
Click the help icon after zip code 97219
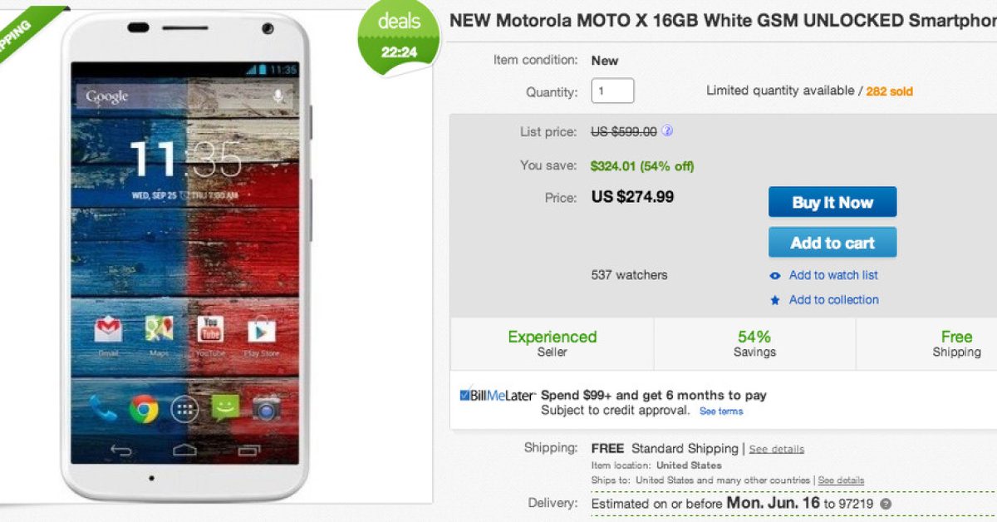point(886,505)
